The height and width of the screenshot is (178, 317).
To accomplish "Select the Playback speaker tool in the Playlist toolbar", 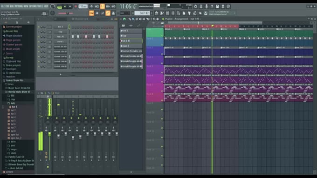I will 158,19.
